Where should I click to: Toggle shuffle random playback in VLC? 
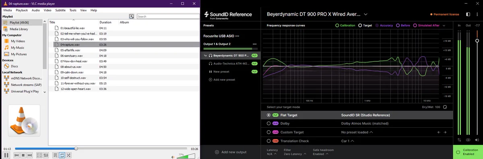click(x=68, y=155)
